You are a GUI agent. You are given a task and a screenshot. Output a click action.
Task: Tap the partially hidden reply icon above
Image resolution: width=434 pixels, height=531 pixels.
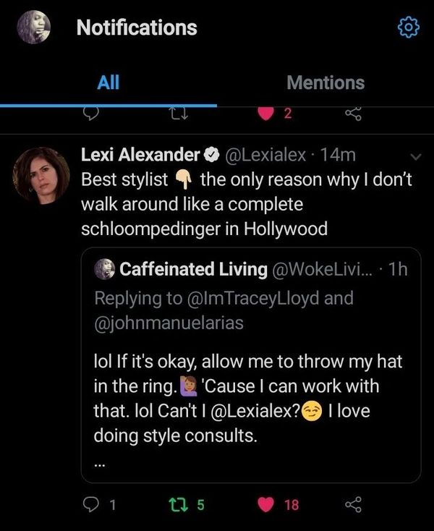tap(90, 114)
